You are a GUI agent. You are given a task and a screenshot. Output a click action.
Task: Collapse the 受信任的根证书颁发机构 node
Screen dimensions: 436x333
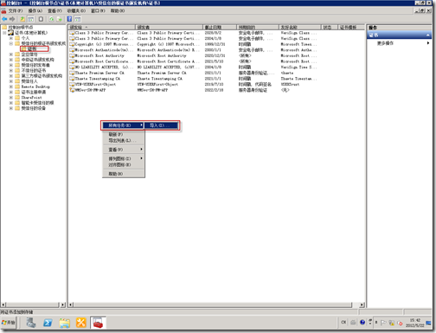(x=11, y=43)
